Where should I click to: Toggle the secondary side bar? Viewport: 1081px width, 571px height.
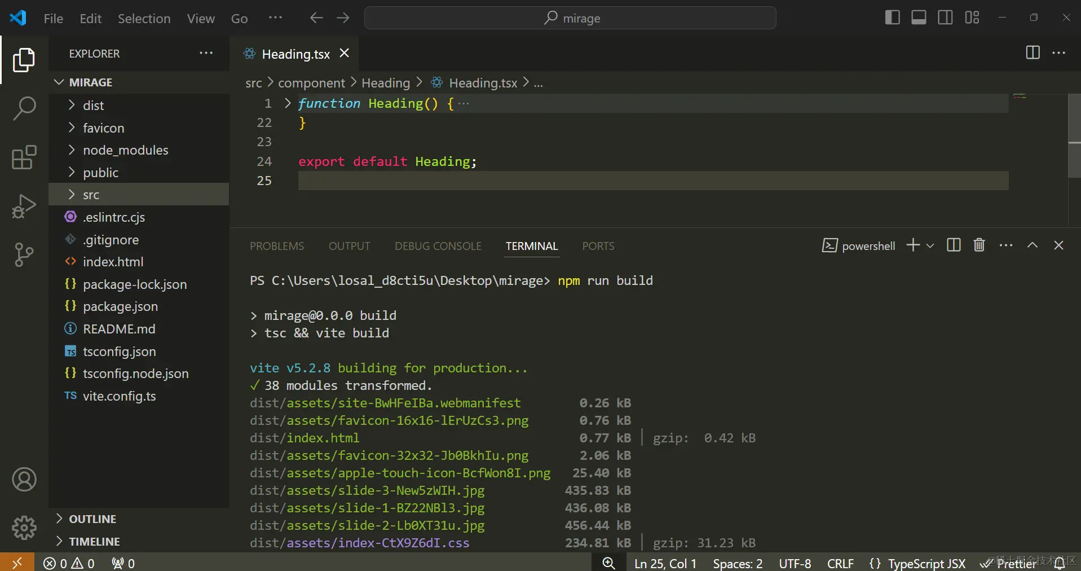(945, 18)
